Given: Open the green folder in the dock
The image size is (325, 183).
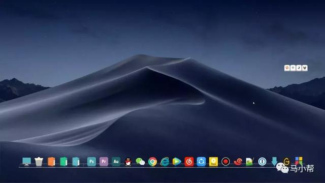Looking at the screenshot, I should click(x=63, y=162).
